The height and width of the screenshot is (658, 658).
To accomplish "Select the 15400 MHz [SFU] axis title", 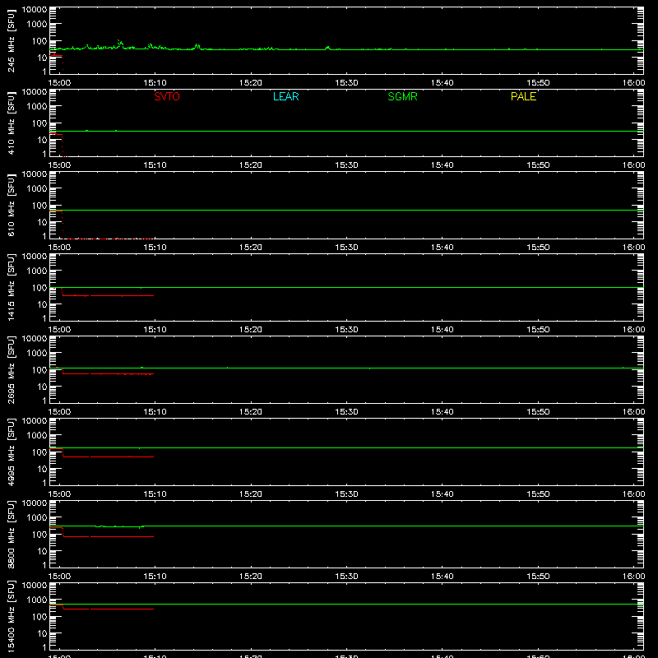I will [x=11, y=616].
